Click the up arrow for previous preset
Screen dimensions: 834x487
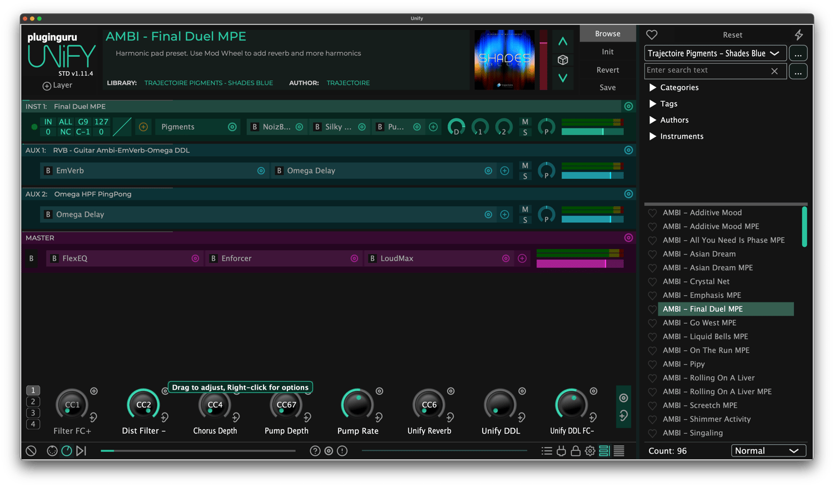[x=563, y=42]
